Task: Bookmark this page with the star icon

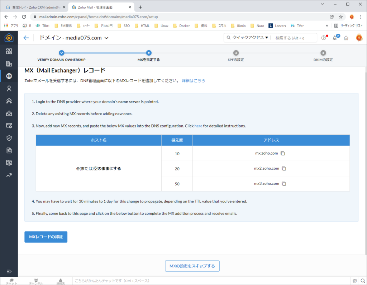Action: coord(341,17)
